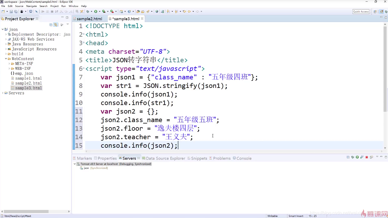Collapse the WebContent folder
Screen dimensions: 388x218
[x=6, y=59]
